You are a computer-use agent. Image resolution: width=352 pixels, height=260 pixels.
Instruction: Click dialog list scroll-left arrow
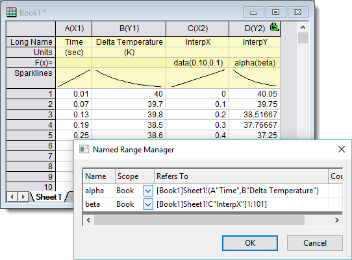88,220
